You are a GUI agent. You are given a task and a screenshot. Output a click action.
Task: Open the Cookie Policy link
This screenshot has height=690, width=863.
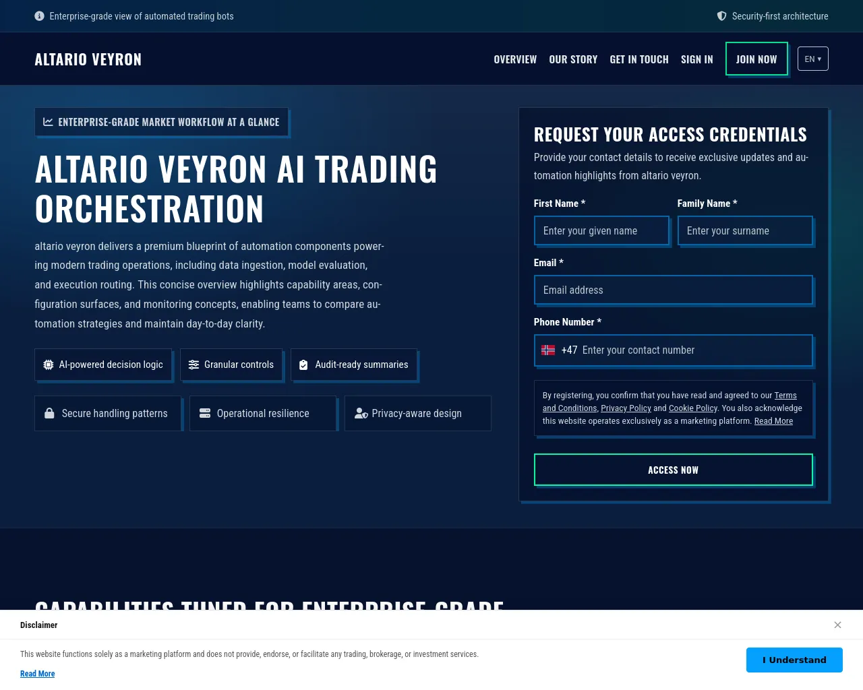(693, 408)
